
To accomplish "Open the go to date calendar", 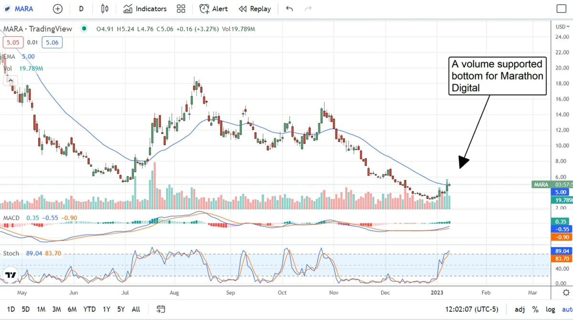I will [x=161, y=309].
